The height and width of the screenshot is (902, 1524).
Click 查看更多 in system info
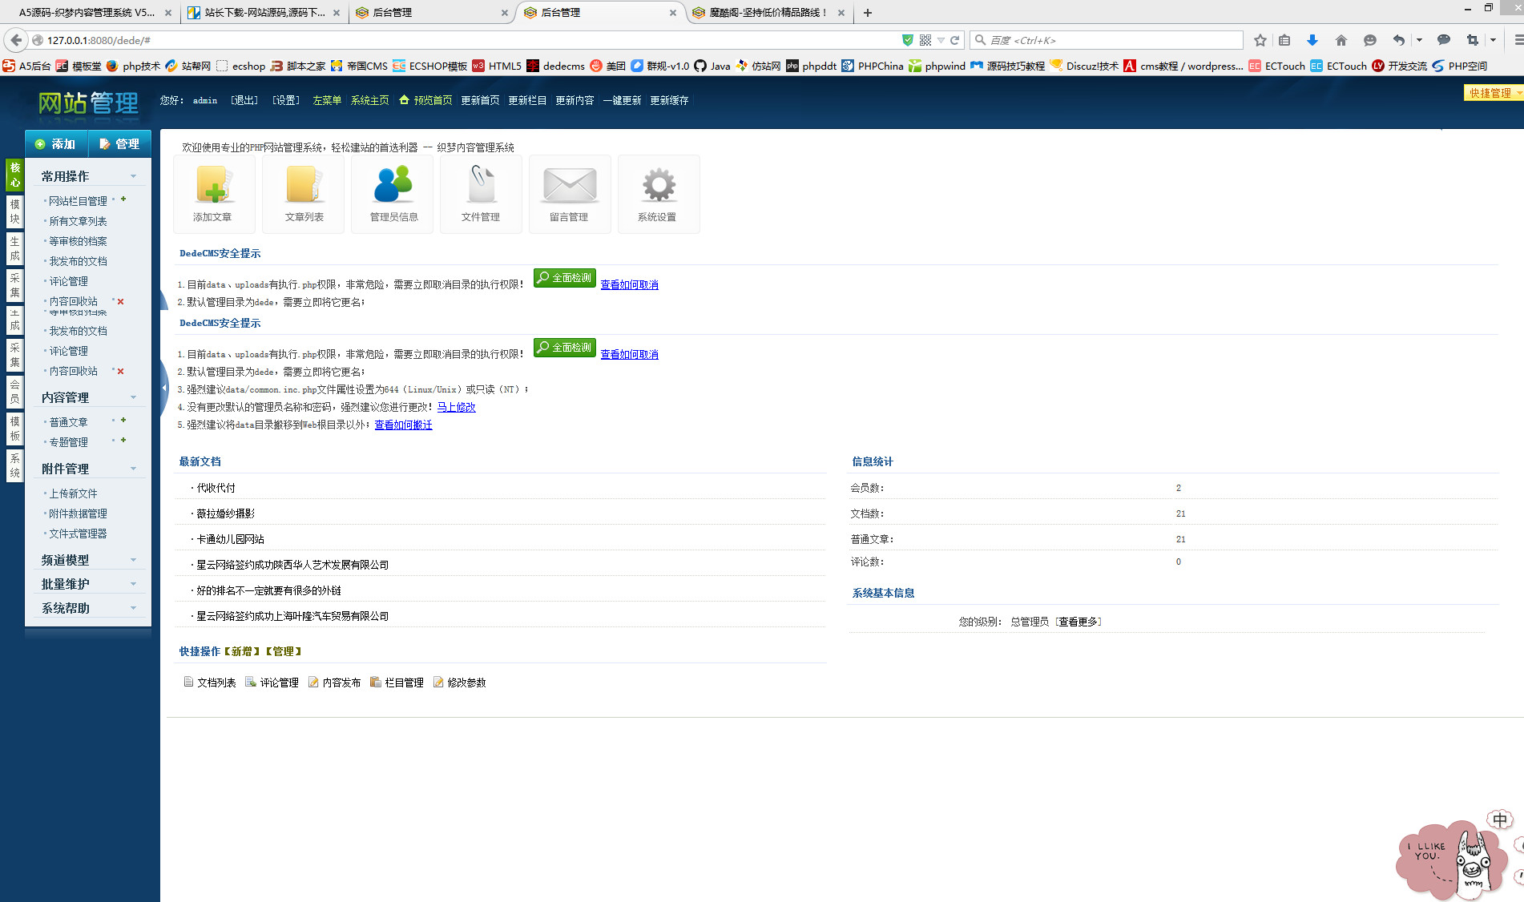[1078, 622]
